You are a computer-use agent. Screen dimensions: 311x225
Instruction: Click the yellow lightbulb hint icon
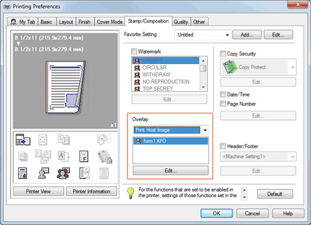click(131, 193)
